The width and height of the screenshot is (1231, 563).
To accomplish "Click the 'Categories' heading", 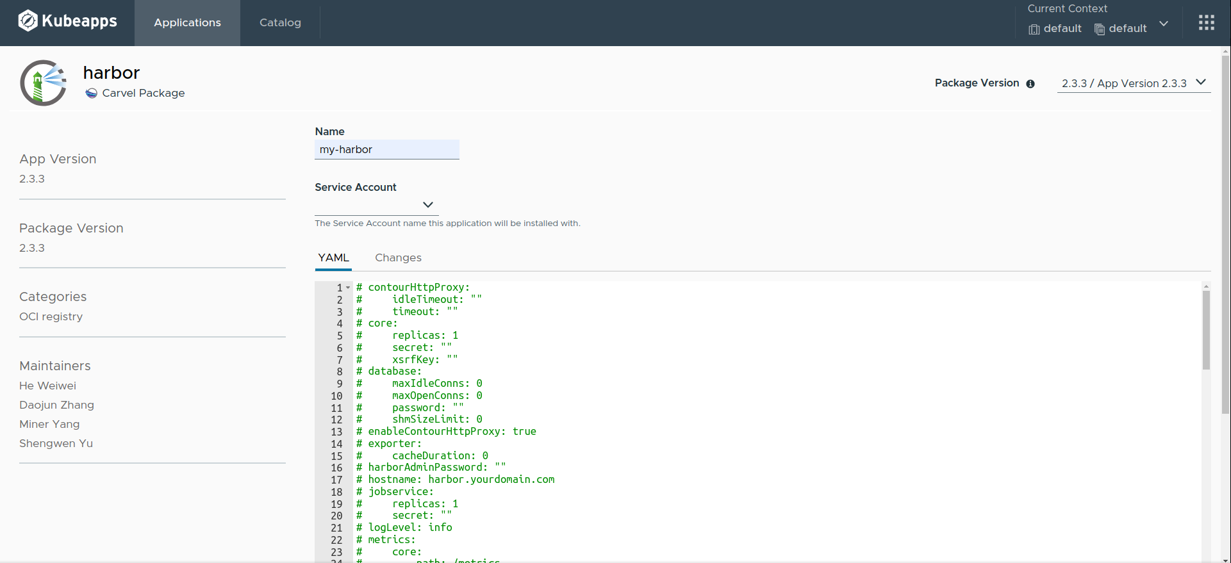I will point(53,297).
